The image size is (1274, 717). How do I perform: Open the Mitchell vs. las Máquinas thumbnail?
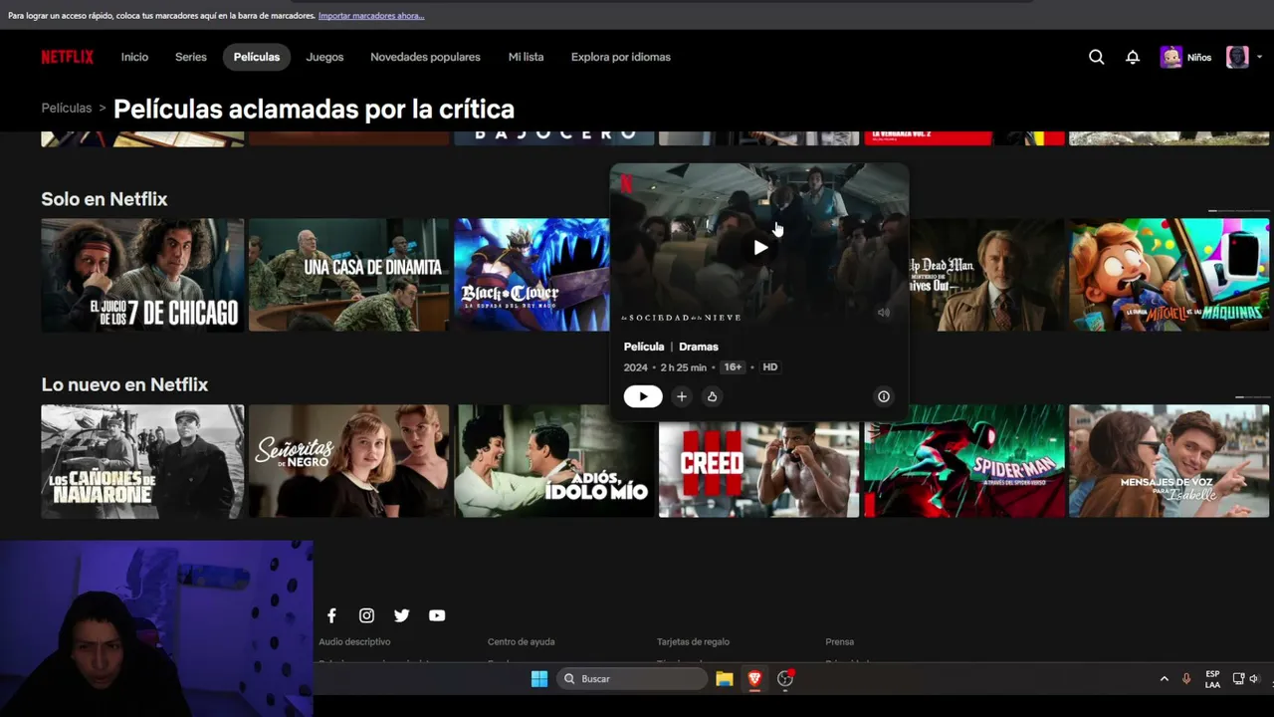pos(1169,275)
